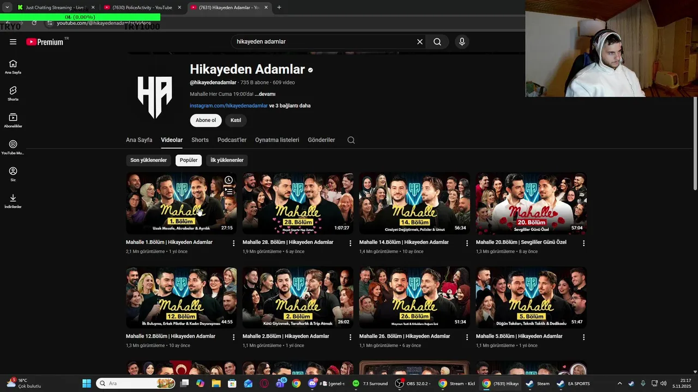
Task: Open the YouTube guide hamburger menu
Action: tap(13, 42)
